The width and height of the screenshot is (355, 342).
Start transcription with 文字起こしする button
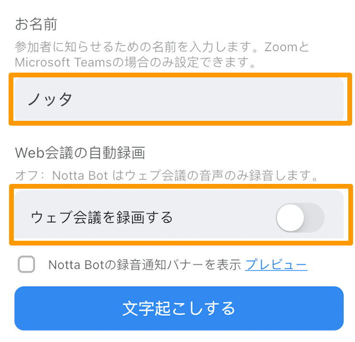coord(179,308)
